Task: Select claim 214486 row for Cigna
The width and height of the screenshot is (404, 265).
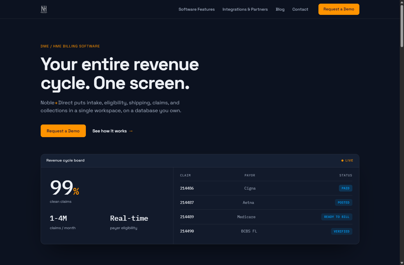Action: click(x=266, y=188)
